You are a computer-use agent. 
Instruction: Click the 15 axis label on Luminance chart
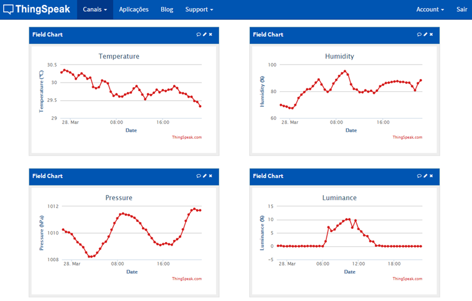click(271, 206)
